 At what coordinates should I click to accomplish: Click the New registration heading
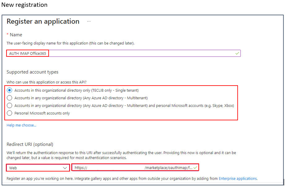coord(24,5)
